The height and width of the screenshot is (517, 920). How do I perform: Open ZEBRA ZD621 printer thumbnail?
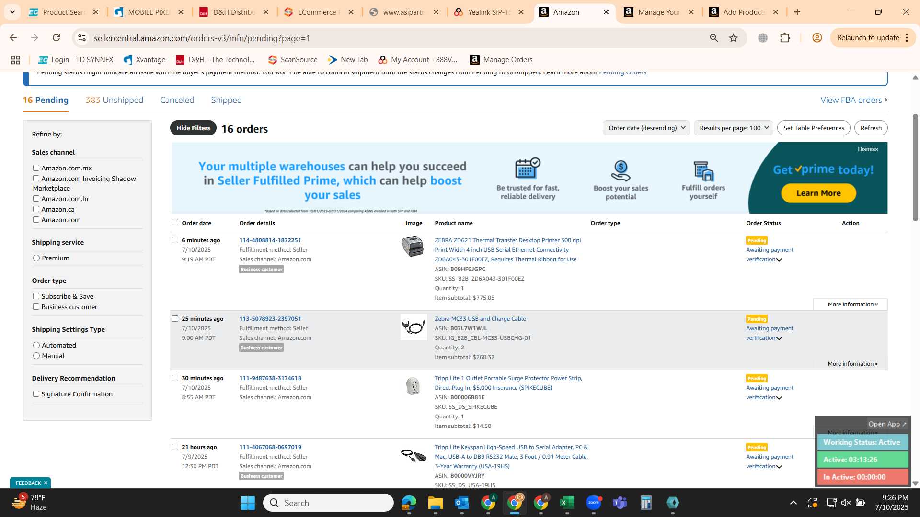point(413,247)
